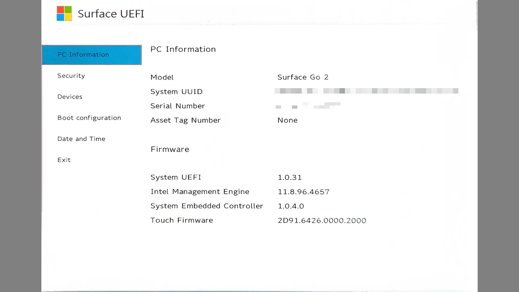Click the Asset Tag value None
This screenshot has width=519, height=292.
point(288,120)
